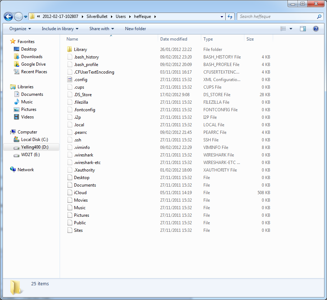This screenshot has height=300, width=327.
Task: Select the .fontconfig file icon
Action: [70, 109]
